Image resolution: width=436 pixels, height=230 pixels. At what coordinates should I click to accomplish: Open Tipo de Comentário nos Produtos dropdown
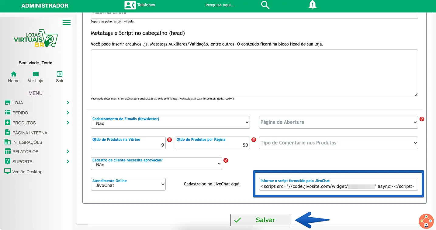(338, 143)
